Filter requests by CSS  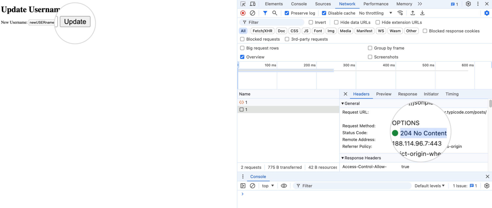(x=294, y=31)
